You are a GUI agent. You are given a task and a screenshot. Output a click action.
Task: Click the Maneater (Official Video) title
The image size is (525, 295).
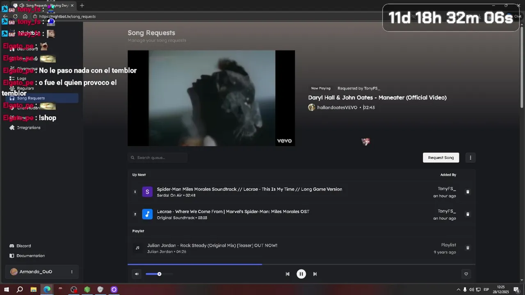pos(377,98)
